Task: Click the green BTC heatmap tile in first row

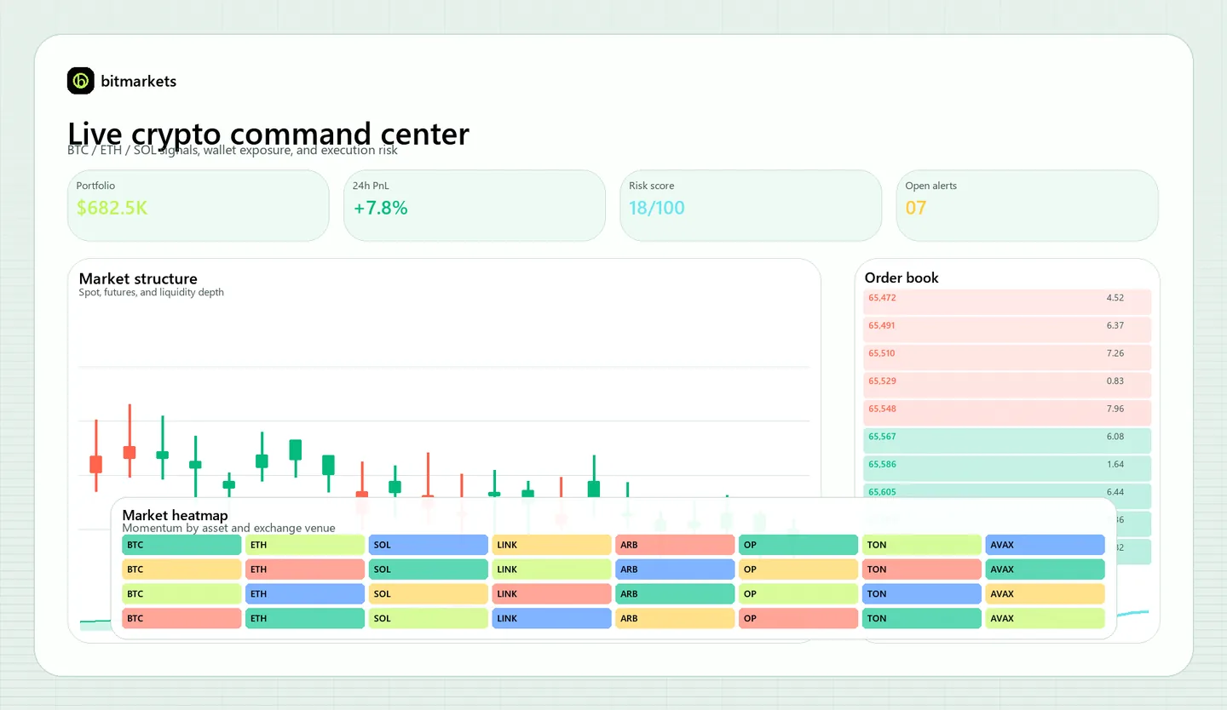Action: pos(181,545)
